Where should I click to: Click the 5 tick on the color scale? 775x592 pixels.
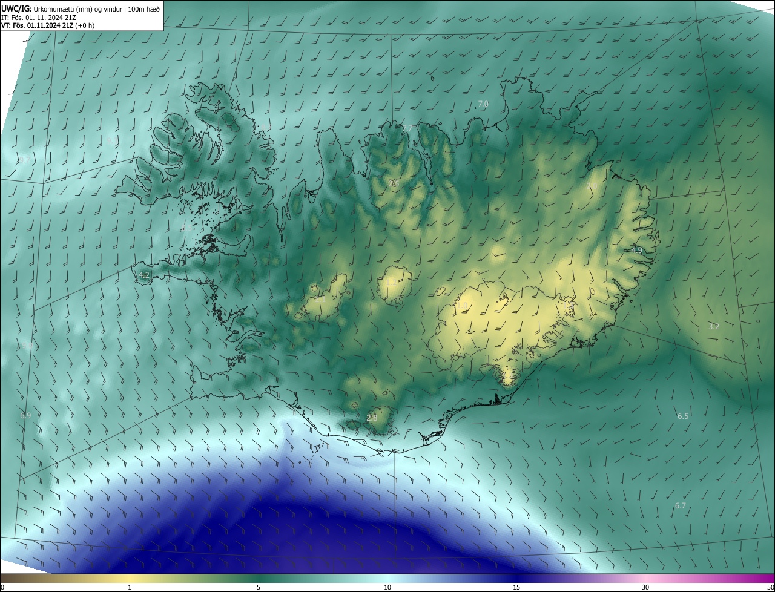point(259,587)
